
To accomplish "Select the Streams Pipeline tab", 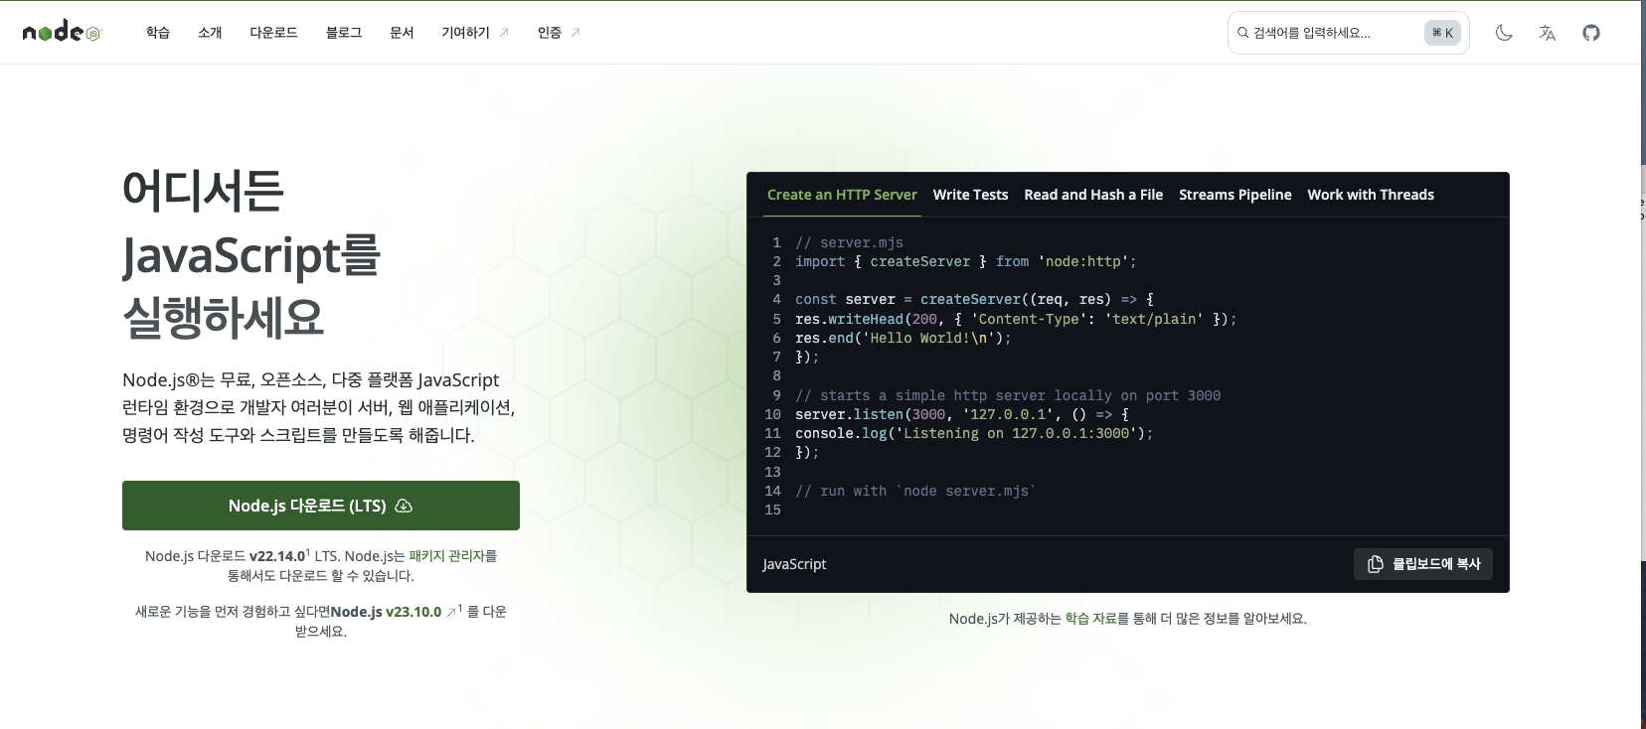I will point(1235,195).
